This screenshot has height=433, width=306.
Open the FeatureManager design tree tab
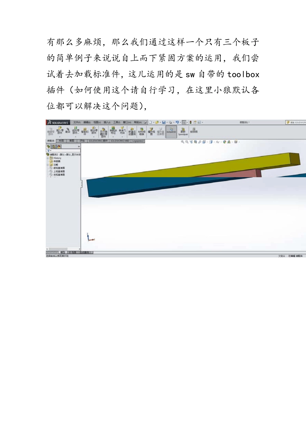49,147
